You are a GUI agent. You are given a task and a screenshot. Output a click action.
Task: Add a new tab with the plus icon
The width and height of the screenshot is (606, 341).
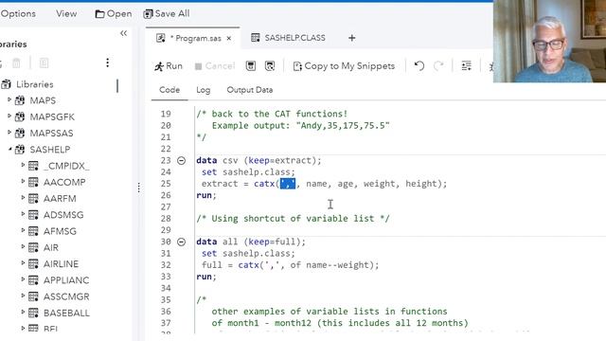351,38
